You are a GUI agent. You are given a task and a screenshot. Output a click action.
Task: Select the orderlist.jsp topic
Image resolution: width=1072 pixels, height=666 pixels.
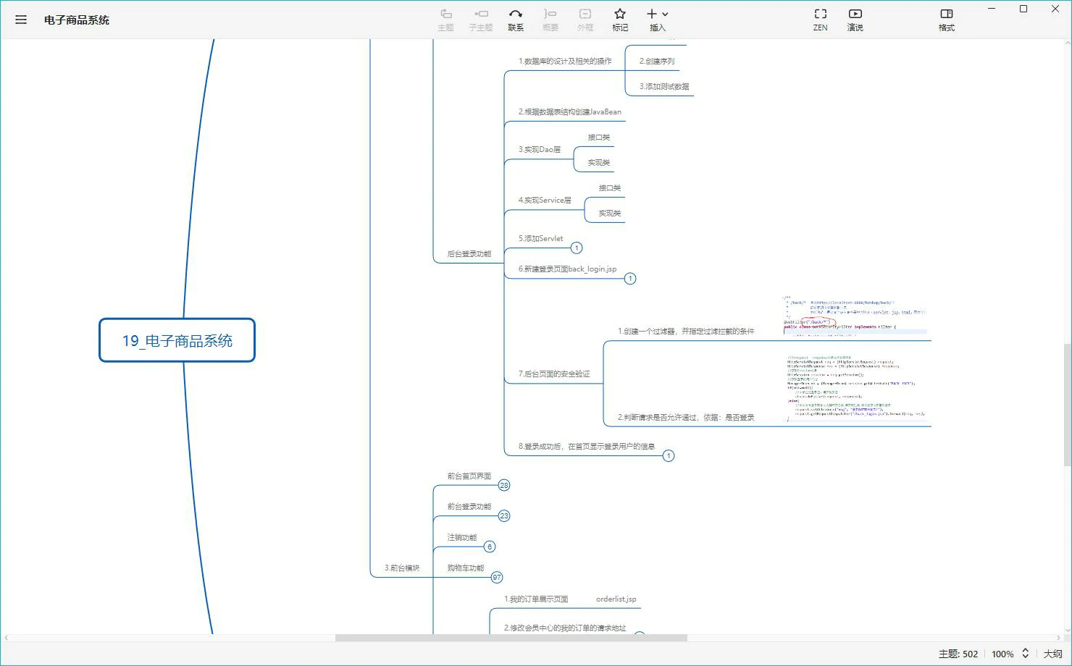[616, 599]
